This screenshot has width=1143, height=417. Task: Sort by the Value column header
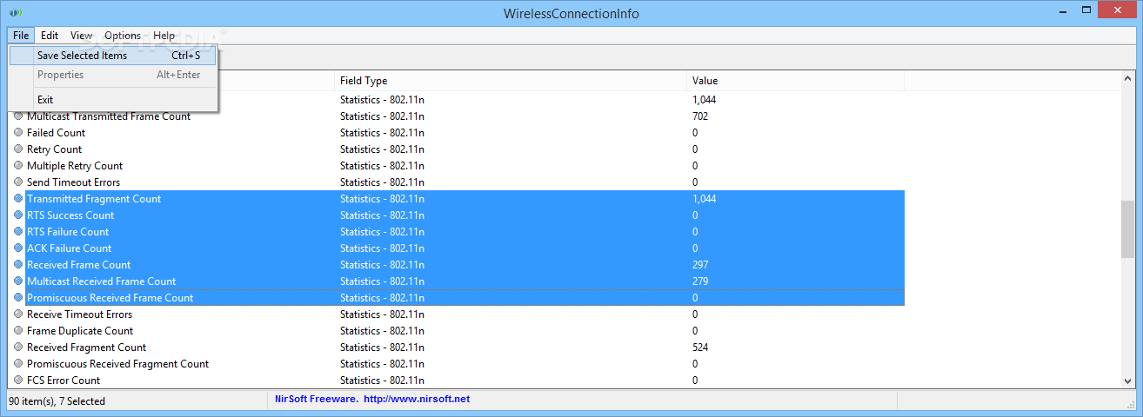tap(795, 81)
